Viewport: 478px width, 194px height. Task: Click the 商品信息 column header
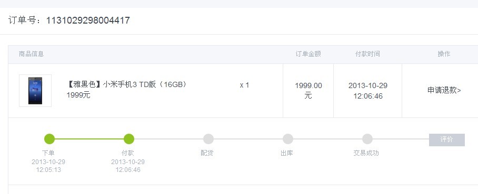tap(31, 54)
